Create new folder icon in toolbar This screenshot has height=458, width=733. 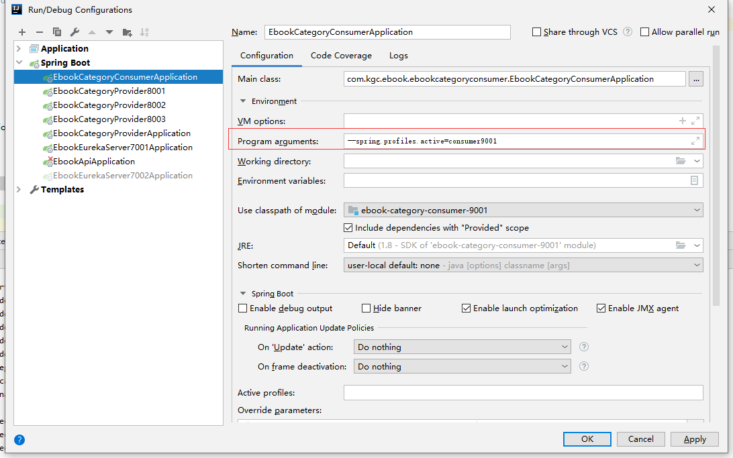(x=127, y=32)
